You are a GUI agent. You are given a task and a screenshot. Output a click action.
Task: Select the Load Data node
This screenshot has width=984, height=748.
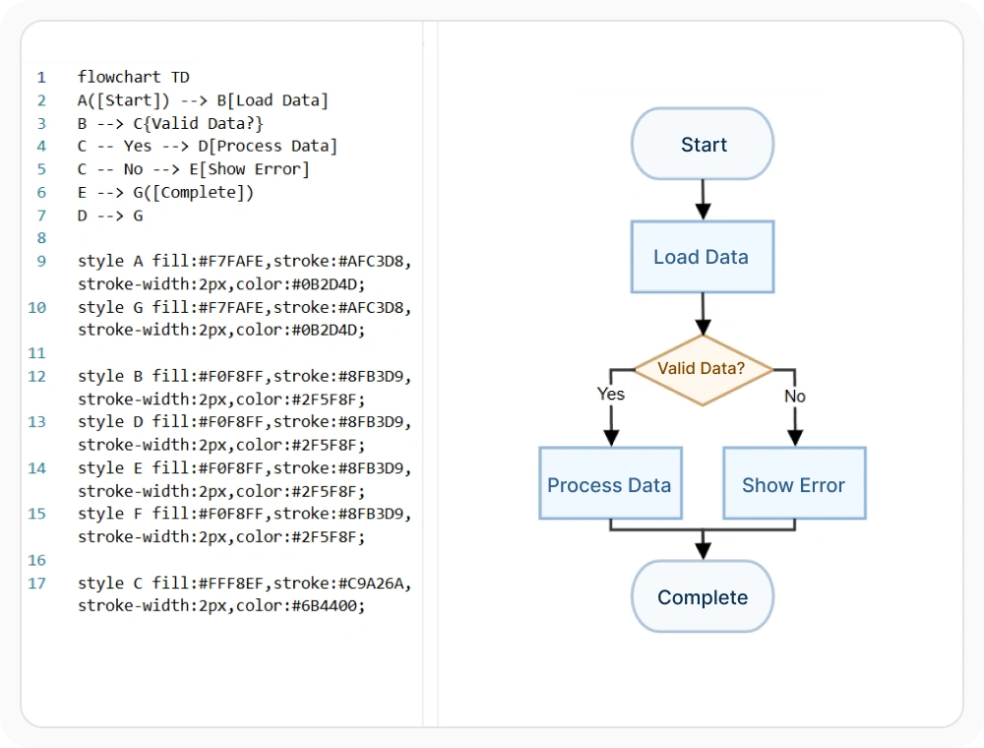(x=703, y=257)
